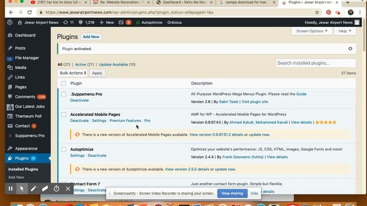367x206 pixels.
Task: Toggle the select-all plugins checkbox
Action: tap(64, 84)
